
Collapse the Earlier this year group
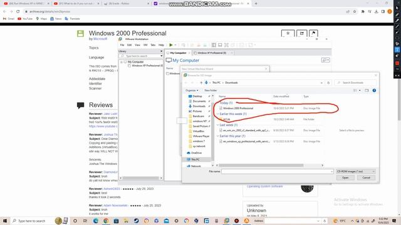click(x=217, y=136)
